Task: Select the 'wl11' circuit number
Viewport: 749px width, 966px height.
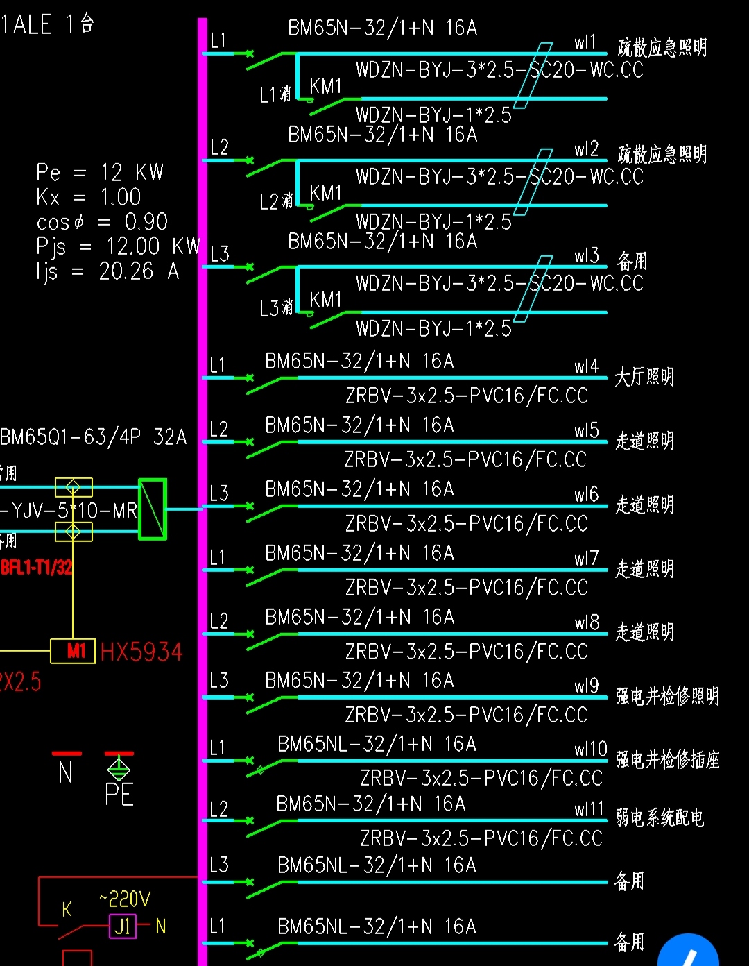Action: coord(589,809)
